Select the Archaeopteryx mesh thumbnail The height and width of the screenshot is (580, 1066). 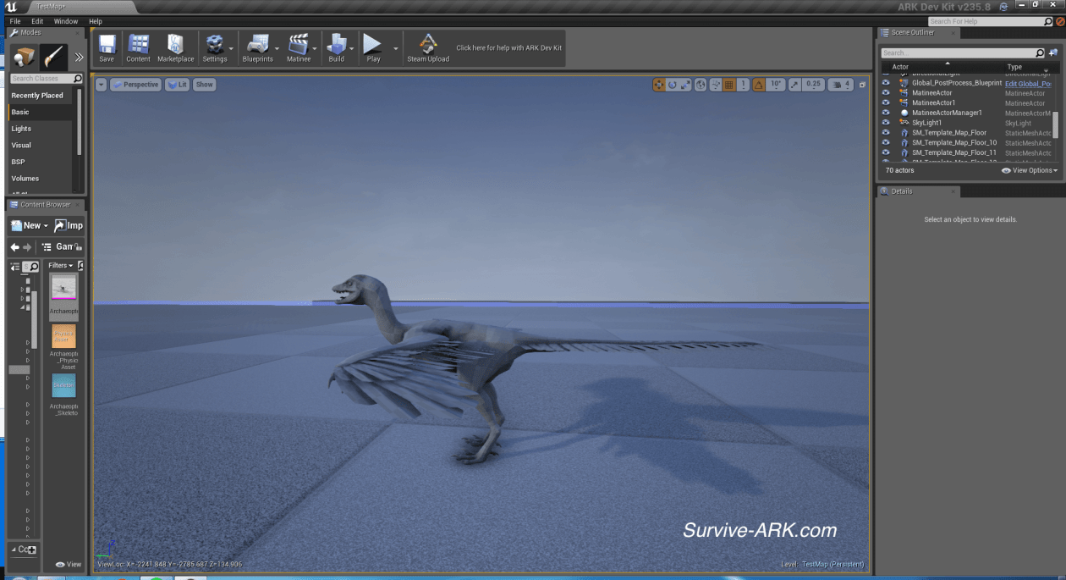tap(63, 288)
